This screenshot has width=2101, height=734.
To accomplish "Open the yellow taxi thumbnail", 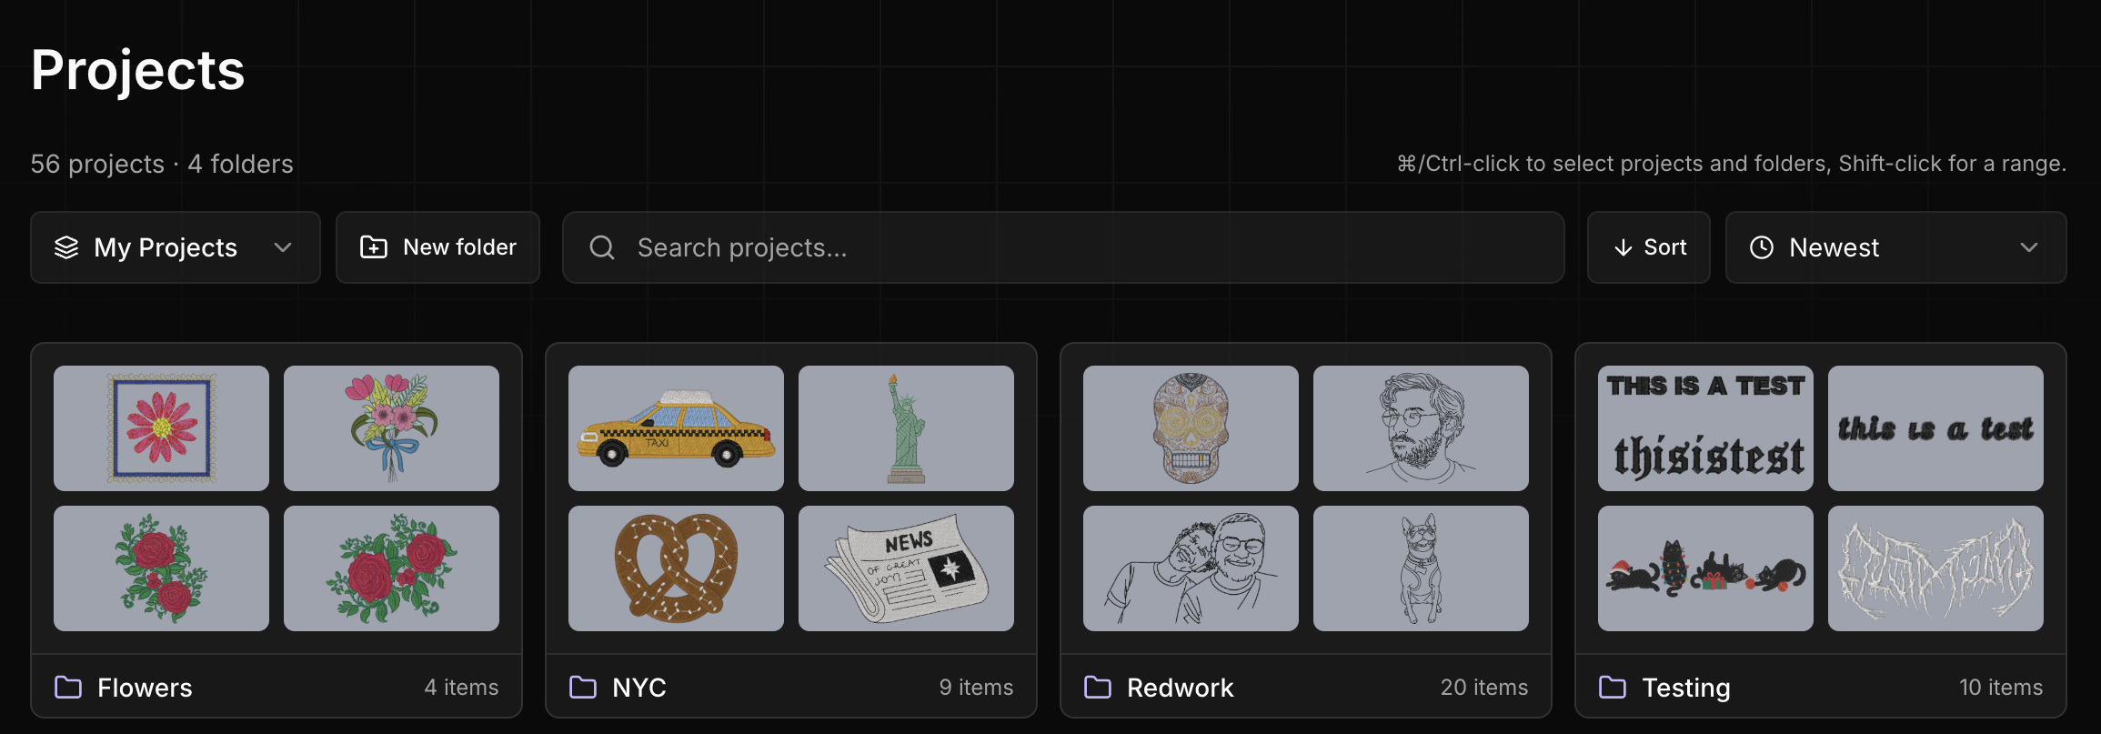I will click(x=676, y=428).
